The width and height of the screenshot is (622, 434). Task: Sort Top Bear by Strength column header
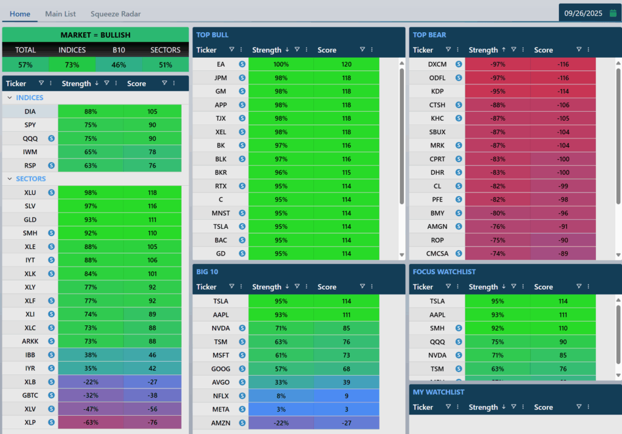point(483,50)
